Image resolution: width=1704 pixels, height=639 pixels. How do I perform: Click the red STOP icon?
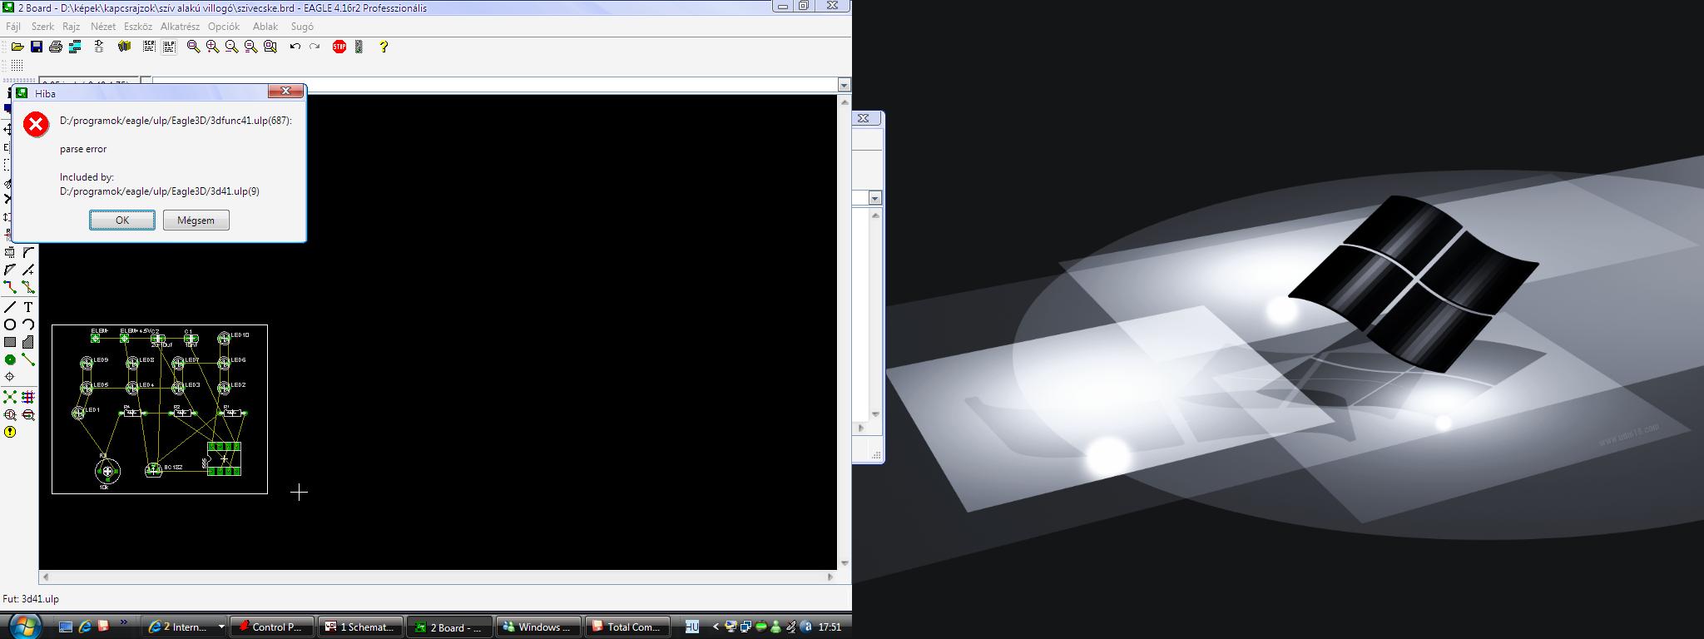[339, 47]
